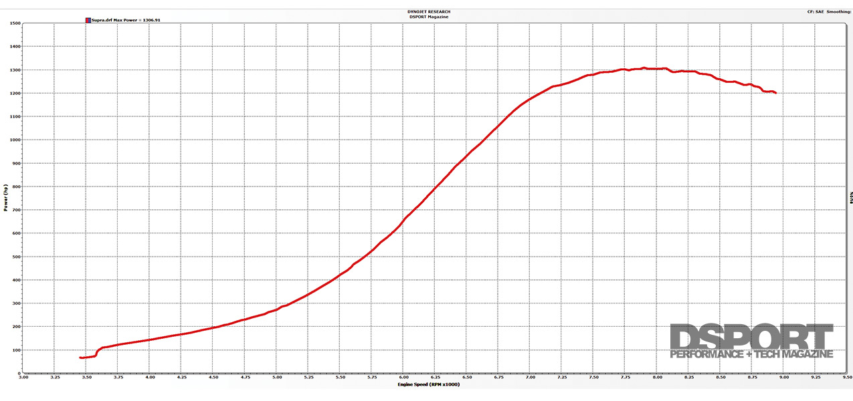The width and height of the screenshot is (853, 401).
Task: Click the 1000 tick on the power axis
Action: click(15, 140)
